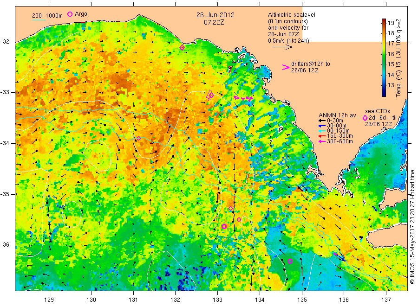Click the bold Argo circle near 35.6°S 133.2°E
Image resolution: width=418 pixels, height=306 pixels.
[224, 226]
